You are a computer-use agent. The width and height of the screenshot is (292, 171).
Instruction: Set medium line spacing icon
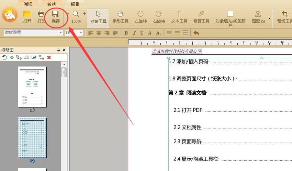(x=177, y=33)
